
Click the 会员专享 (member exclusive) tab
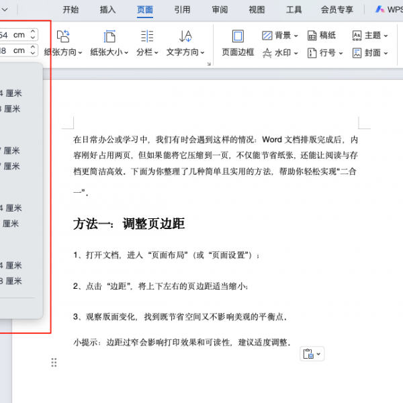point(337,9)
